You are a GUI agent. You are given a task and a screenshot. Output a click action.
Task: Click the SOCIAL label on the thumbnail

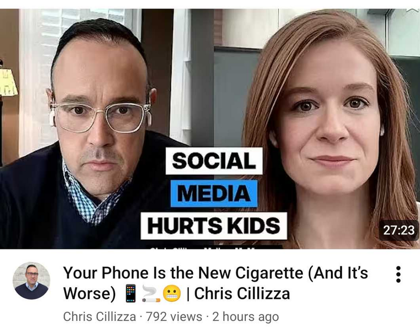pos(214,161)
